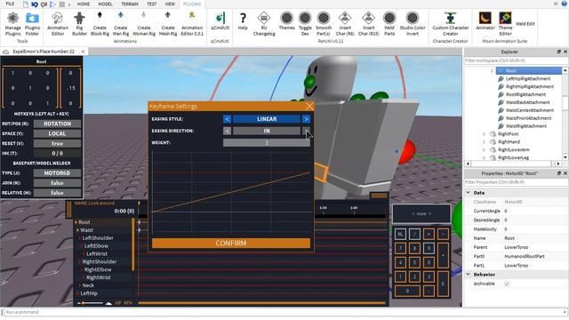Switch to the TEST tab
Viewport: 569px width, 320px height.
[152, 4]
